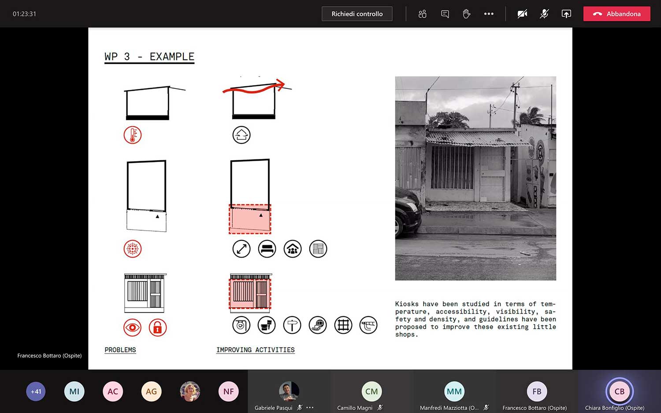
Task: Expand the +41 hidden participants
Action: (x=36, y=391)
